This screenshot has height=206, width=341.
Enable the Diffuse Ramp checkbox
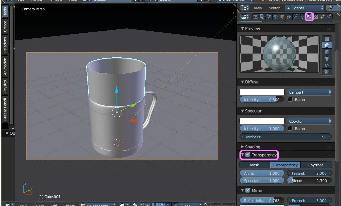click(290, 99)
